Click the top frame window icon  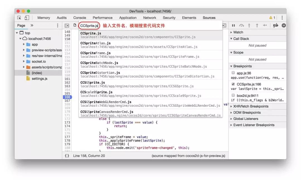point(21,33)
